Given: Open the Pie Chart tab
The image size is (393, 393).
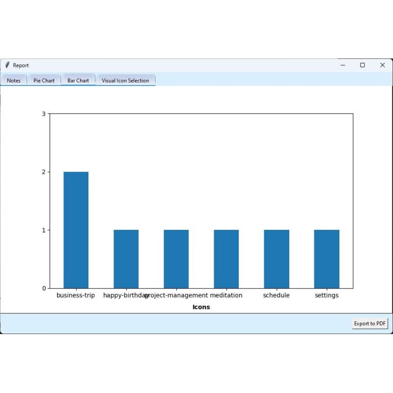Looking at the screenshot, I should (44, 81).
